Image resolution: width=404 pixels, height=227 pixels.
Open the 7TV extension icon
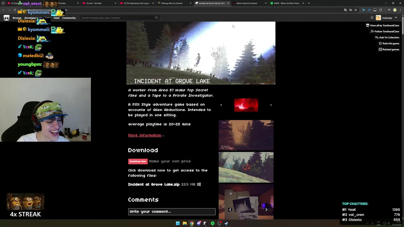coord(364,10)
